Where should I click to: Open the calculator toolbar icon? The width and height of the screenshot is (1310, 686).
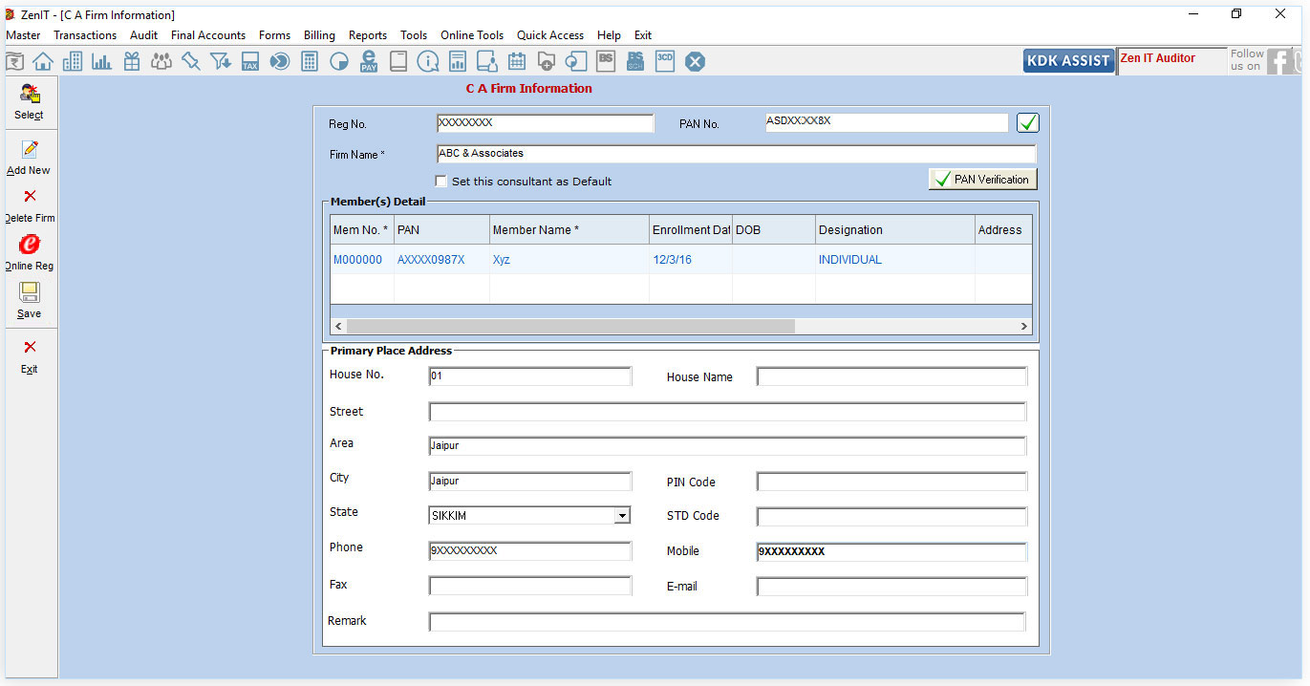click(309, 62)
